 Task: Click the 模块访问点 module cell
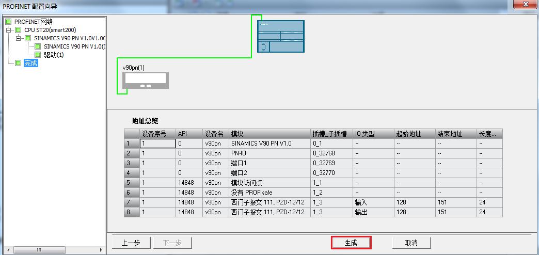click(269, 183)
